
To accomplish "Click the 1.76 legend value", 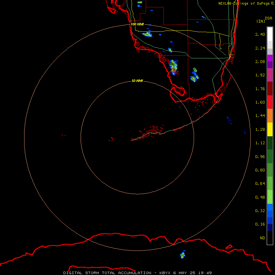I will coord(260,89).
